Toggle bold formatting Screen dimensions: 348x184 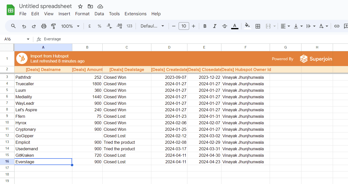(x=205, y=26)
